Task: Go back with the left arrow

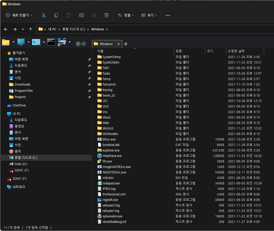Action: coord(6,29)
